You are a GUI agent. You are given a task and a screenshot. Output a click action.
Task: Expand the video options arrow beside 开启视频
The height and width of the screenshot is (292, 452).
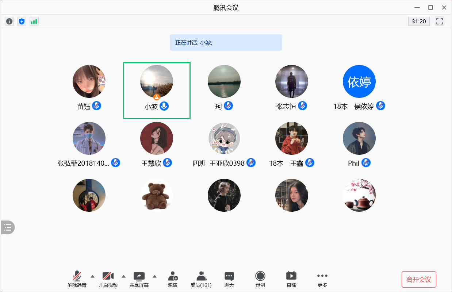click(x=123, y=276)
